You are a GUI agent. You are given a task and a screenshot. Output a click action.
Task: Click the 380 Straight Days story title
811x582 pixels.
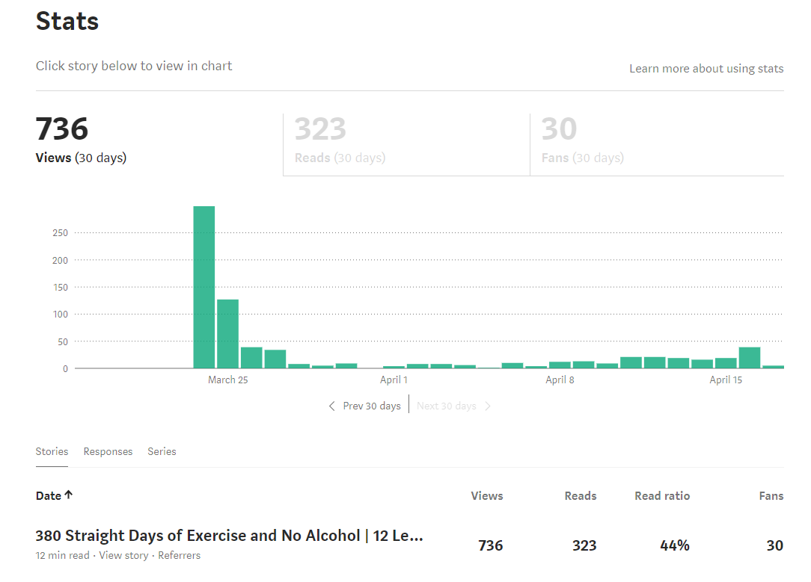pyautogui.click(x=229, y=536)
